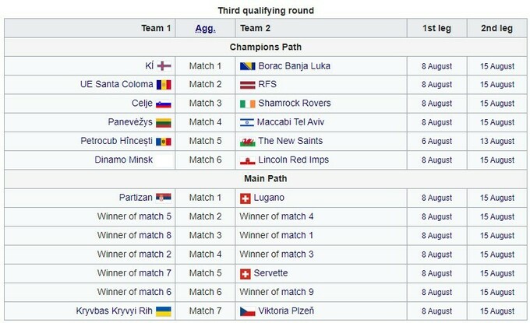
Task: Open the Agg. header link
Action: (x=206, y=28)
